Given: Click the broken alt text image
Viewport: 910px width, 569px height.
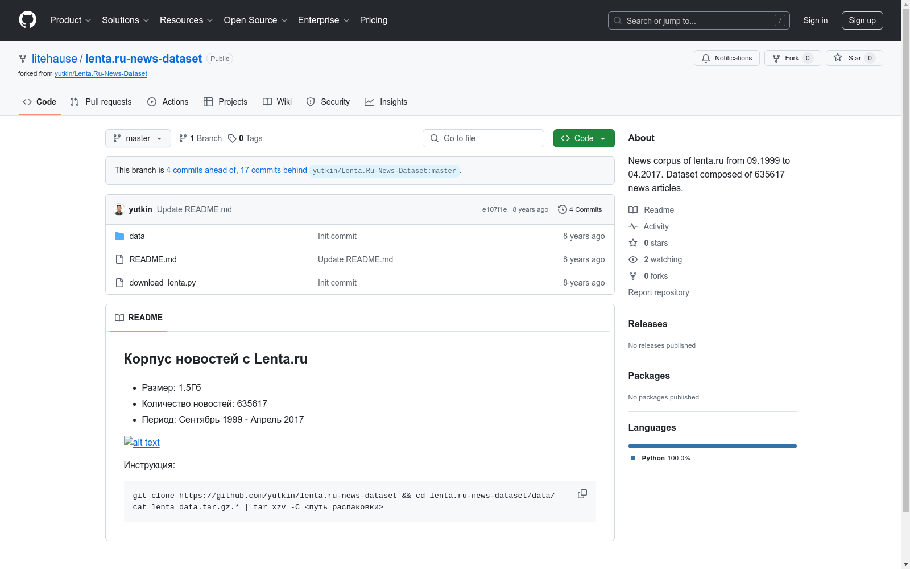Looking at the screenshot, I should click(x=142, y=442).
